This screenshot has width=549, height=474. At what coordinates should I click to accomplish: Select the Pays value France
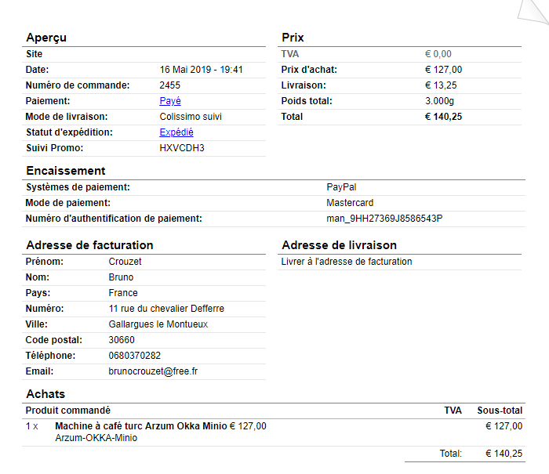[123, 293]
